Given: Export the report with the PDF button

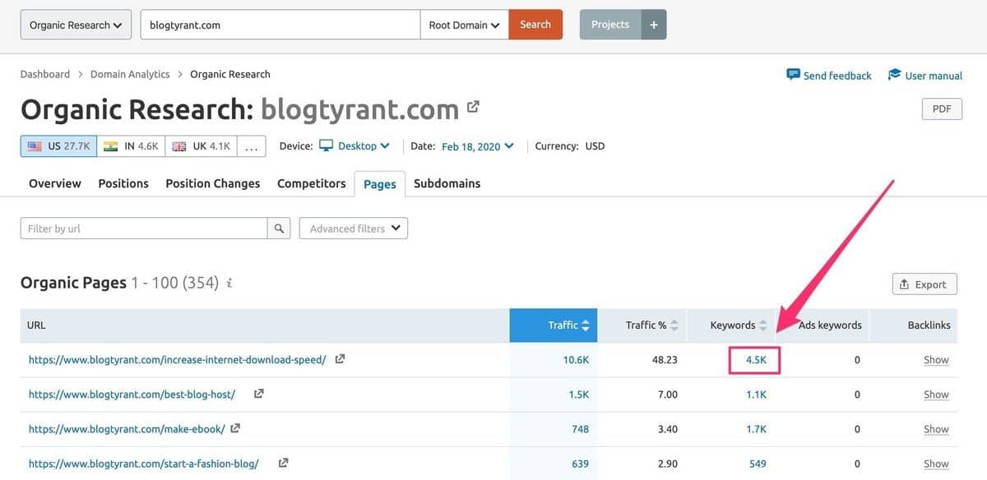Looking at the screenshot, I should point(942,108).
